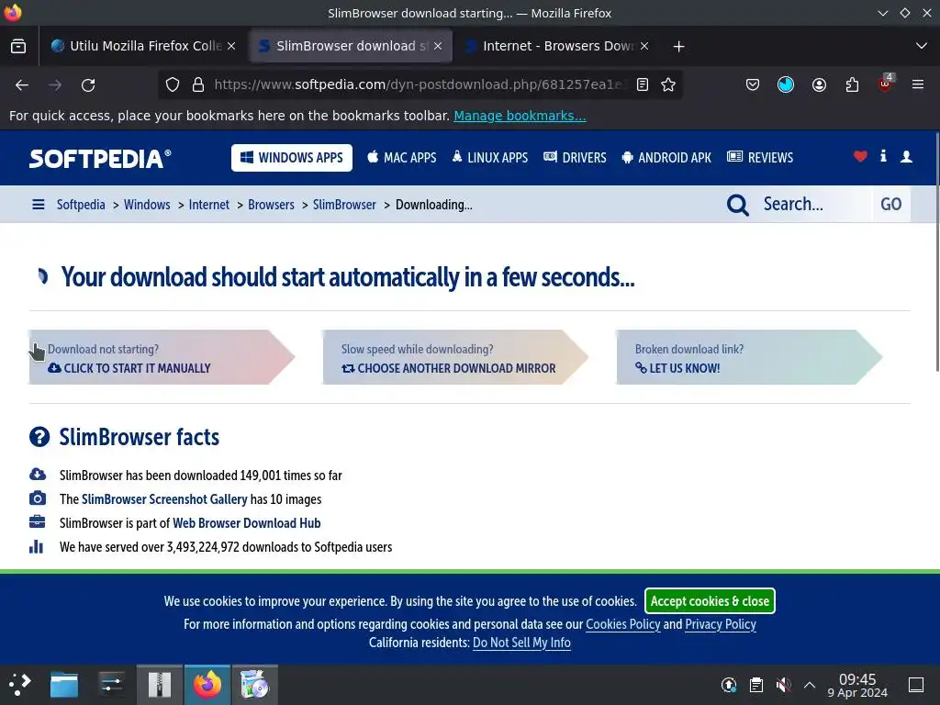Choose another download mirror

(x=454, y=357)
